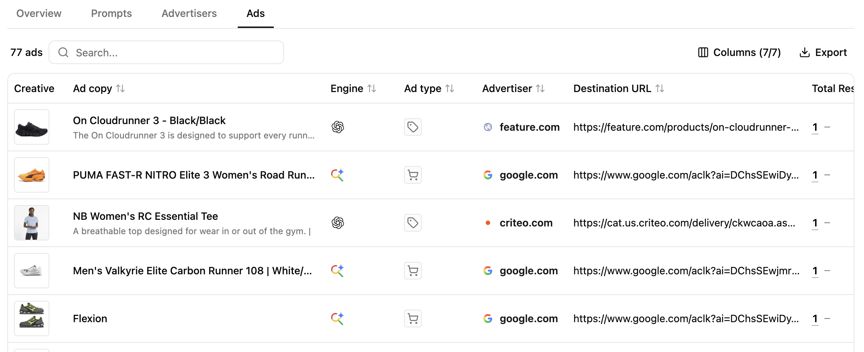Viewport: 864px width, 352px height.
Task: Open the criteo.com advertiser
Action: (526, 223)
